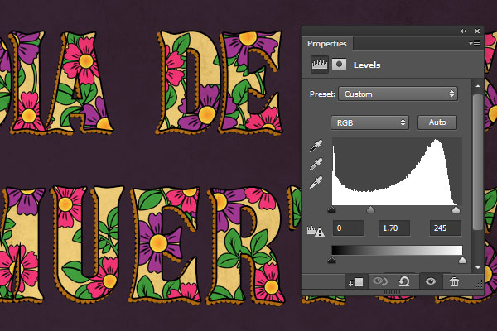Click the panel resize grip corner
This screenshot has width=497, height=331.
pyautogui.click(x=479, y=284)
